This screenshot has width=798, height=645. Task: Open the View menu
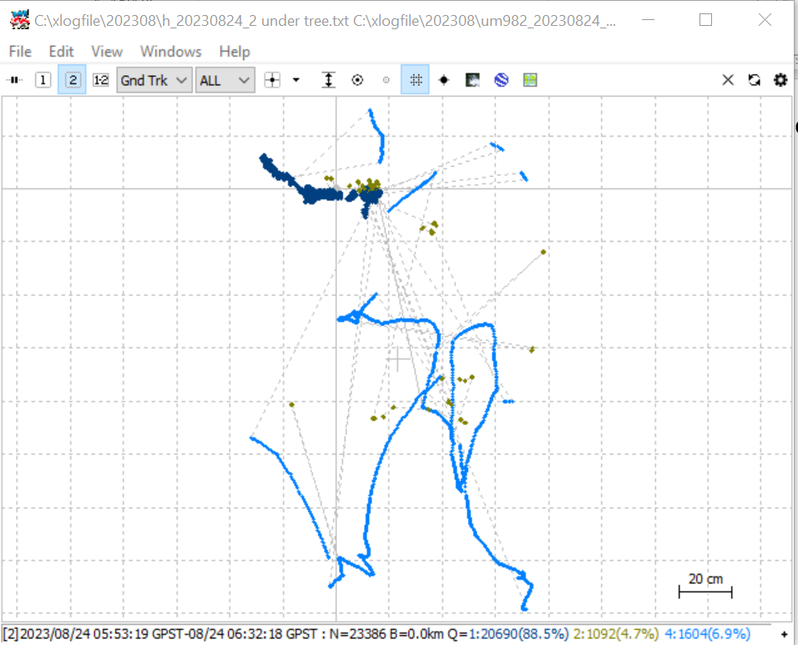107,52
